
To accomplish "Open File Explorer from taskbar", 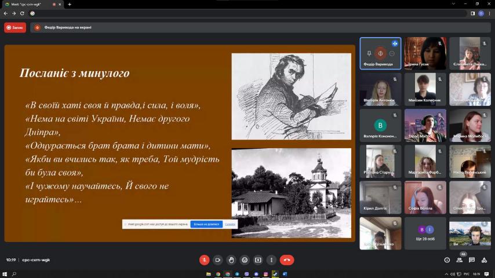I will click(208, 274).
